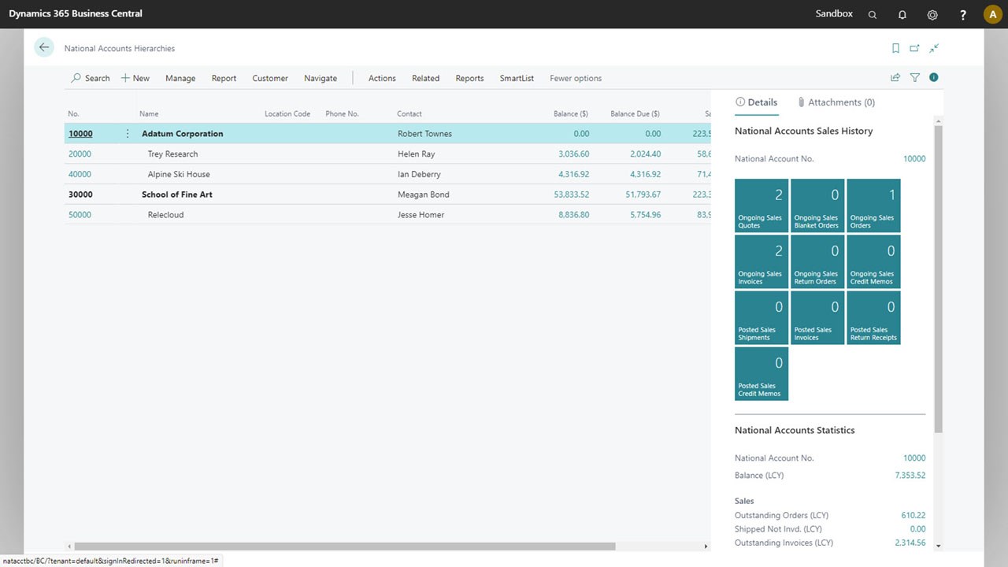Open Ongoing Sales Orders tile
Viewport: 1008px width, 567px height.
pyautogui.click(x=873, y=206)
